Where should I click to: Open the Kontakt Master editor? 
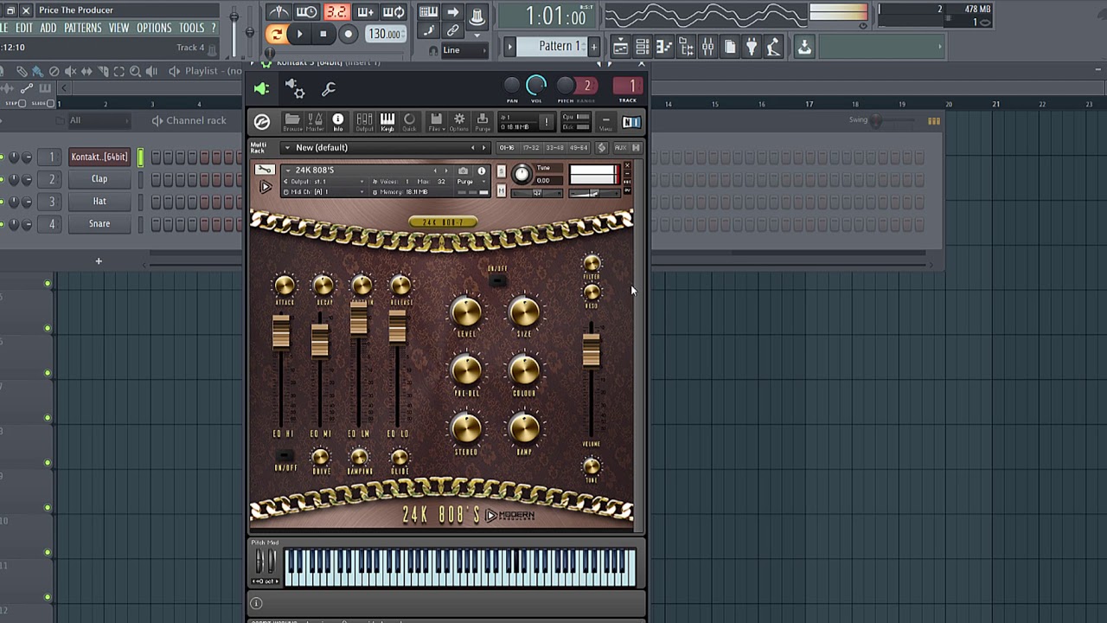pos(315,122)
